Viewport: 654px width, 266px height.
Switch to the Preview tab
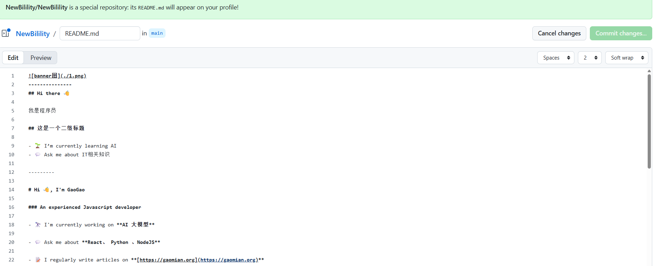coord(41,58)
